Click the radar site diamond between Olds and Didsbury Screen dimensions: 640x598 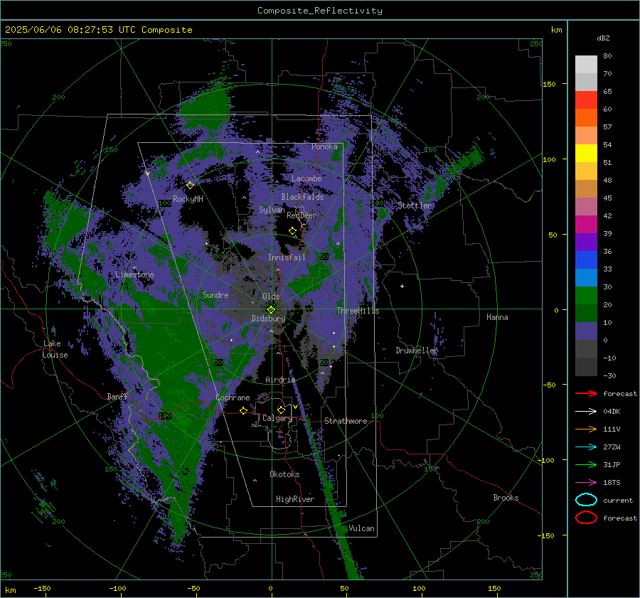(x=271, y=310)
